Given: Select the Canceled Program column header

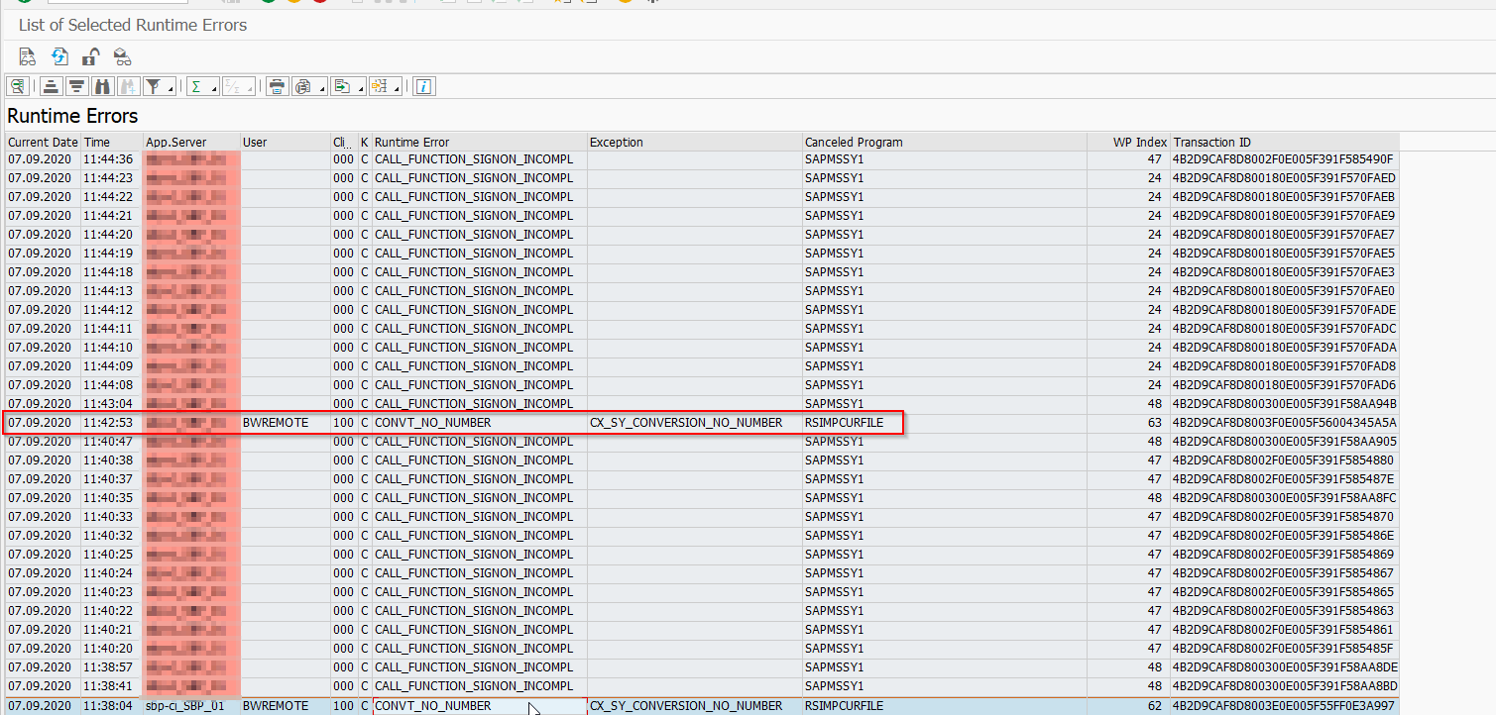Looking at the screenshot, I should tap(944, 142).
